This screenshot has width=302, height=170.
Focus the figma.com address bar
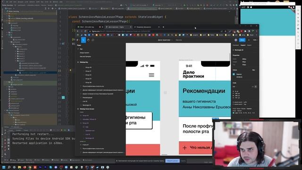coord(154,31)
